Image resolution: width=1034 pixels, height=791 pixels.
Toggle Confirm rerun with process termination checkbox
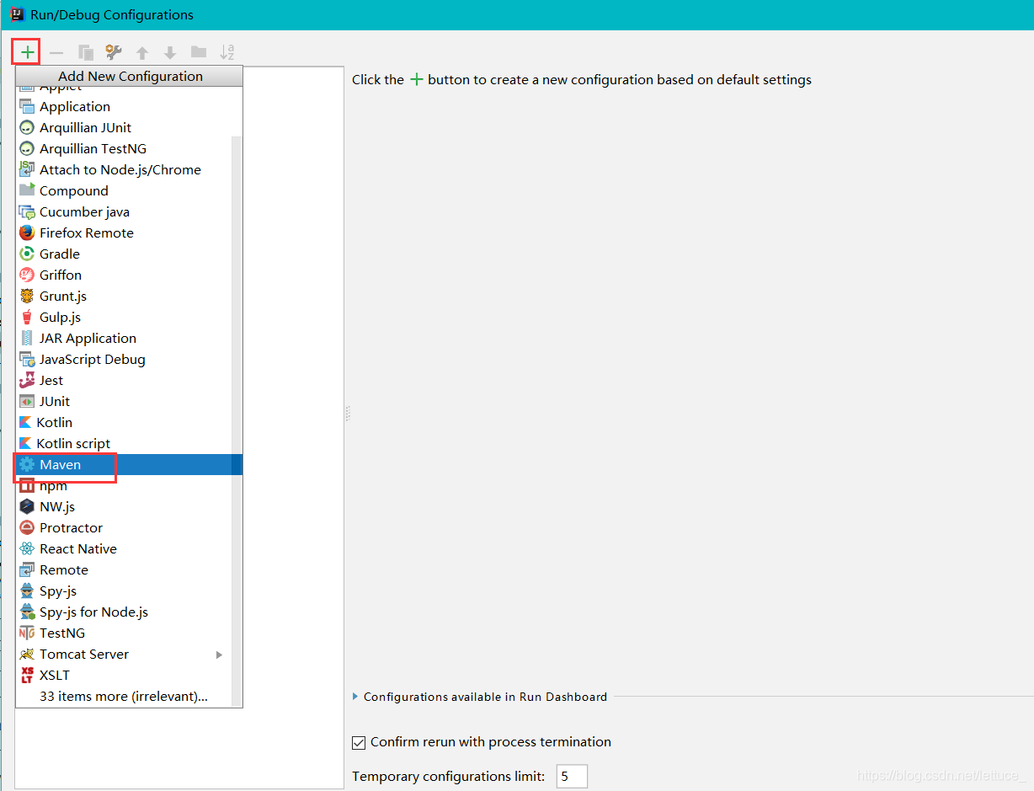click(x=359, y=743)
